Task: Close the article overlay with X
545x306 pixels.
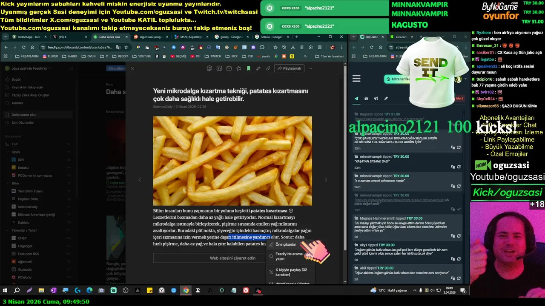Action: [132, 68]
